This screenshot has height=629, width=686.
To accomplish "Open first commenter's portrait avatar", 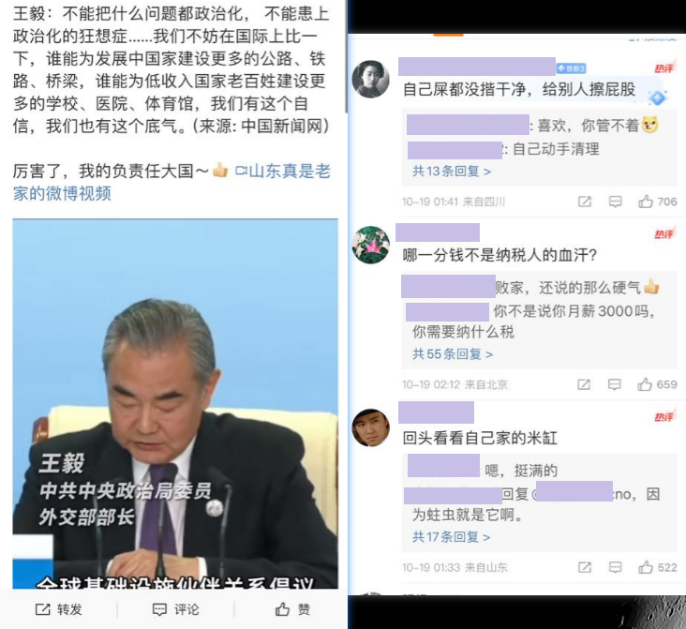I will tap(370, 79).
